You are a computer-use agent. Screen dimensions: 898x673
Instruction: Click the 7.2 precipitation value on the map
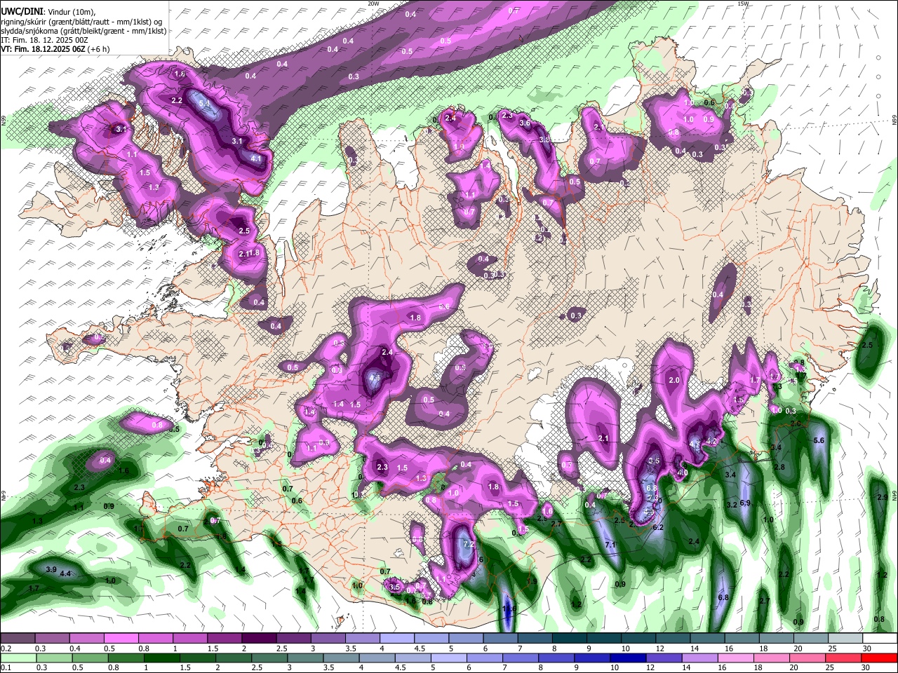[x=469, y=544]
